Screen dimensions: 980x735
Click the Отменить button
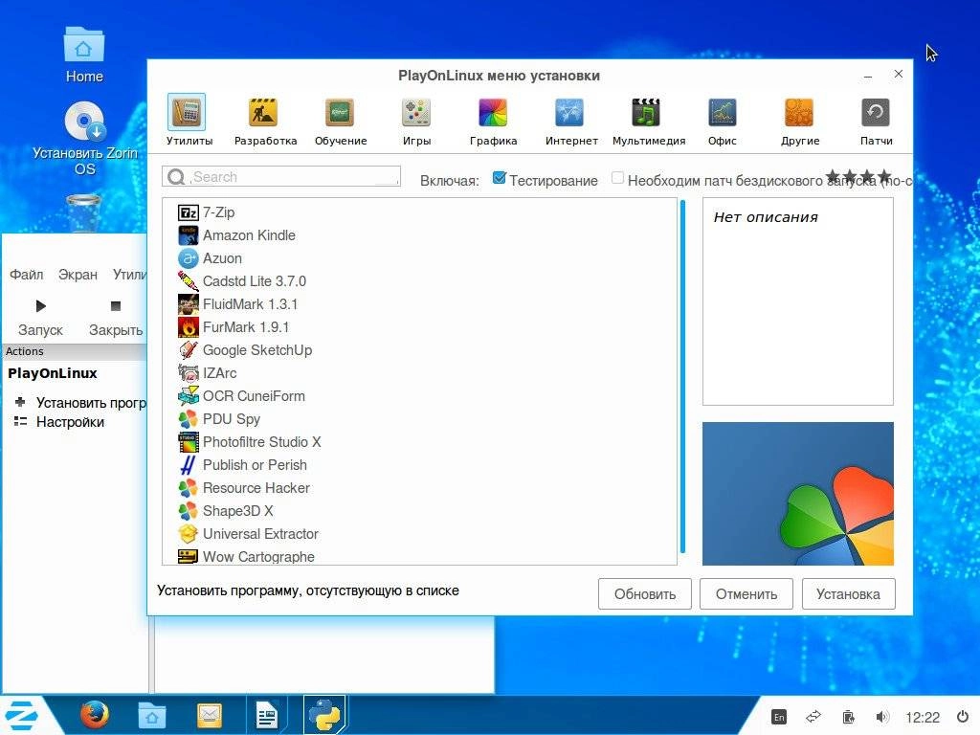[x=746, y=593]
